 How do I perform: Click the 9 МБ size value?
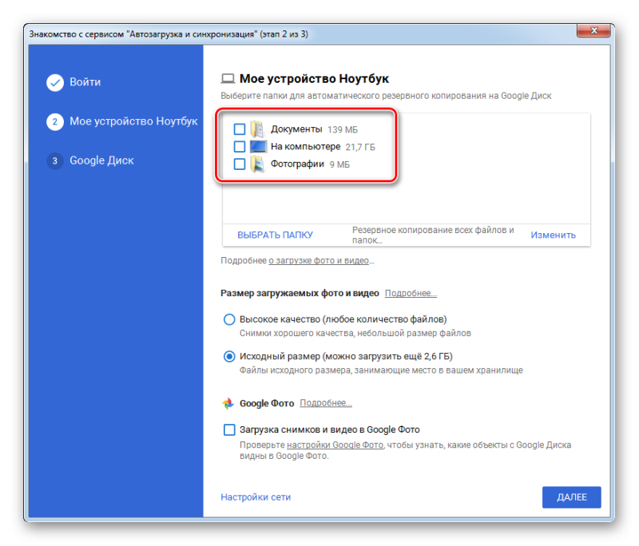pos(339,164)
